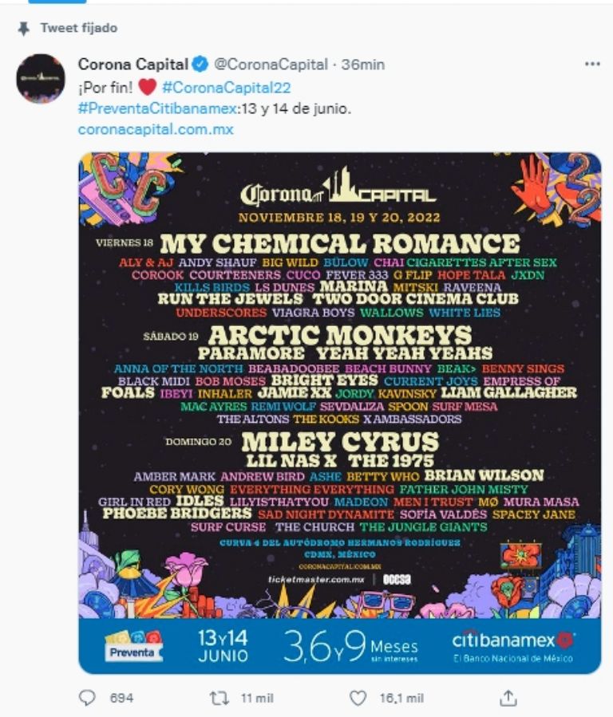
Task: Click the 11 mil retweets count
Action: (x=257, y=698)
